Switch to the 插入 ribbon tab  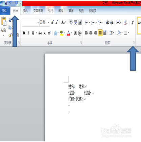click(x=25, y=11)
